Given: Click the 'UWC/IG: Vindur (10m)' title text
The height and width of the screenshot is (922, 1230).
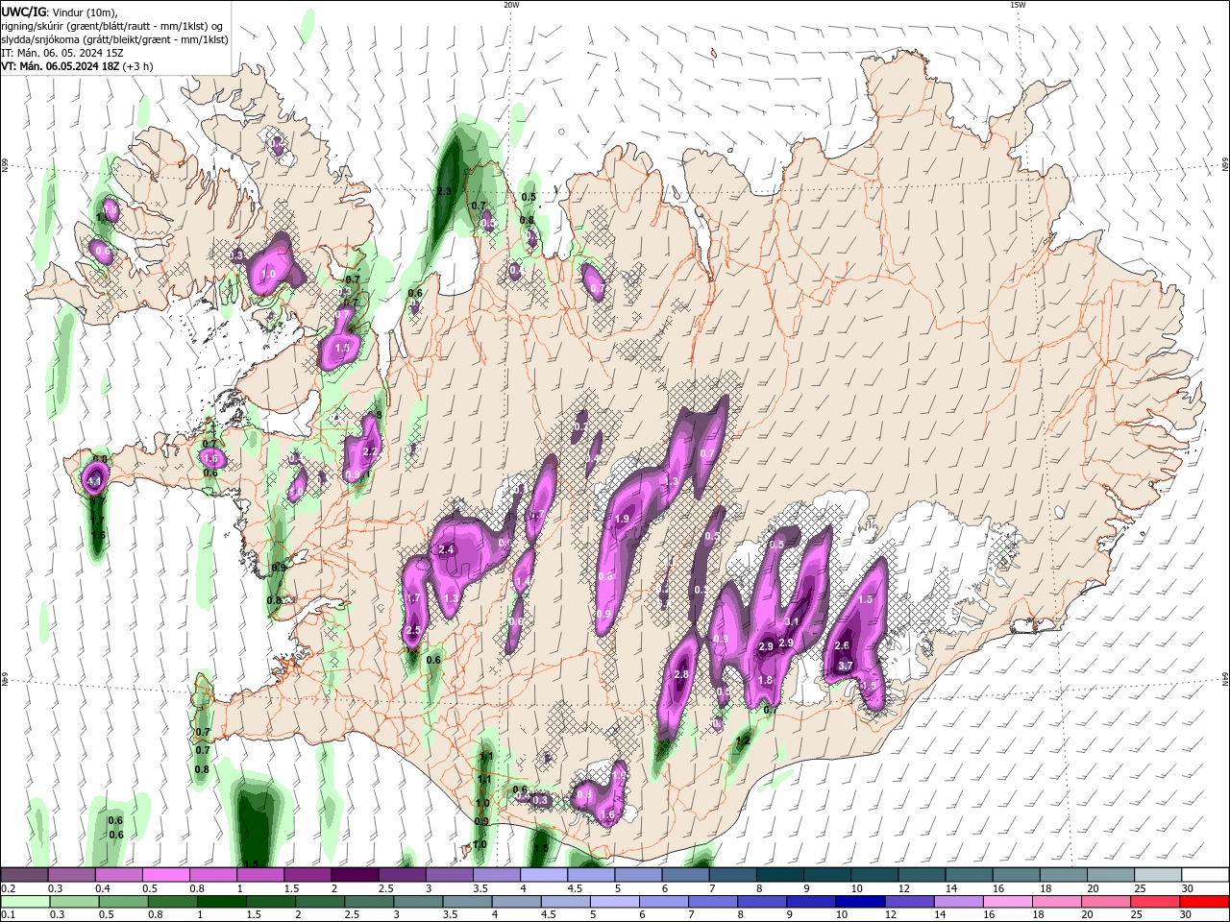Looking at the screenshot, I should click(59, 12).
